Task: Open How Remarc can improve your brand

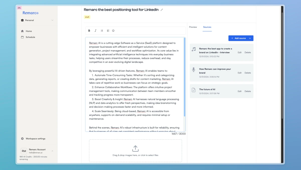Action: pyautogui.click(x=215, y=71)
